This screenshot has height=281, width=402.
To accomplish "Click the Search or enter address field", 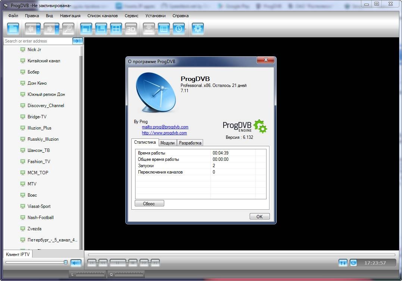I will click(x=38, y=41).
